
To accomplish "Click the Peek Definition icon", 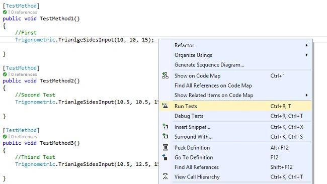I will [166, 147].
